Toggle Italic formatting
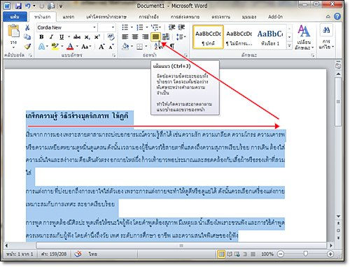 click(x=51, y=37)
